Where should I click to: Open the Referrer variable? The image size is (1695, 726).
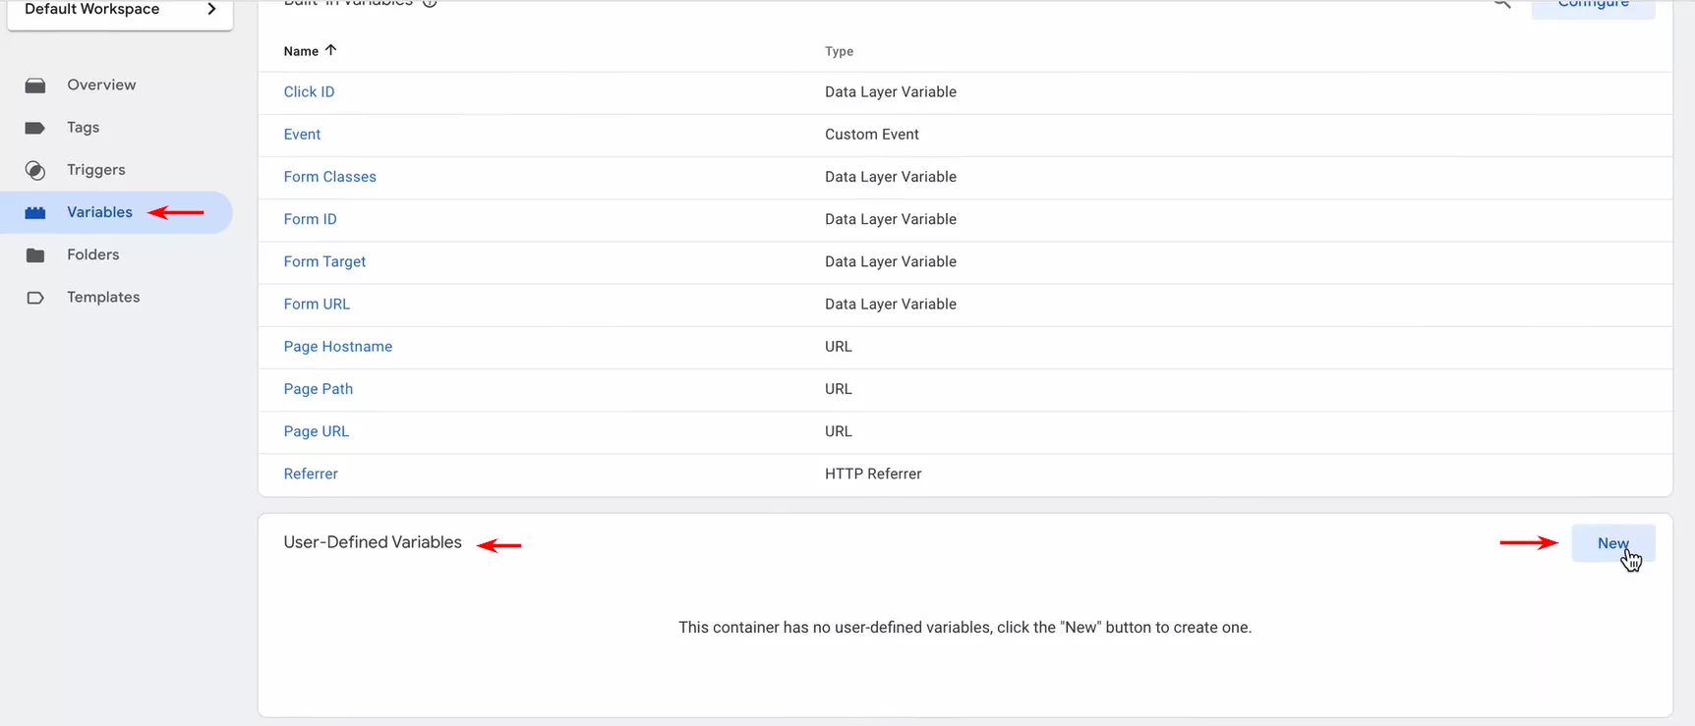click(x=311, y=474)
